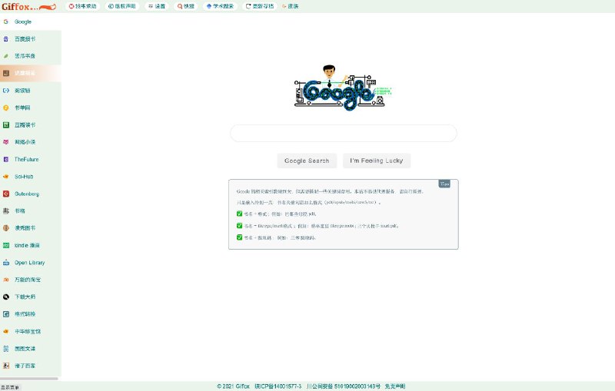615x391 pixels.
Task: Open the 学术搜索 tab in top bar
Action: 220,6
